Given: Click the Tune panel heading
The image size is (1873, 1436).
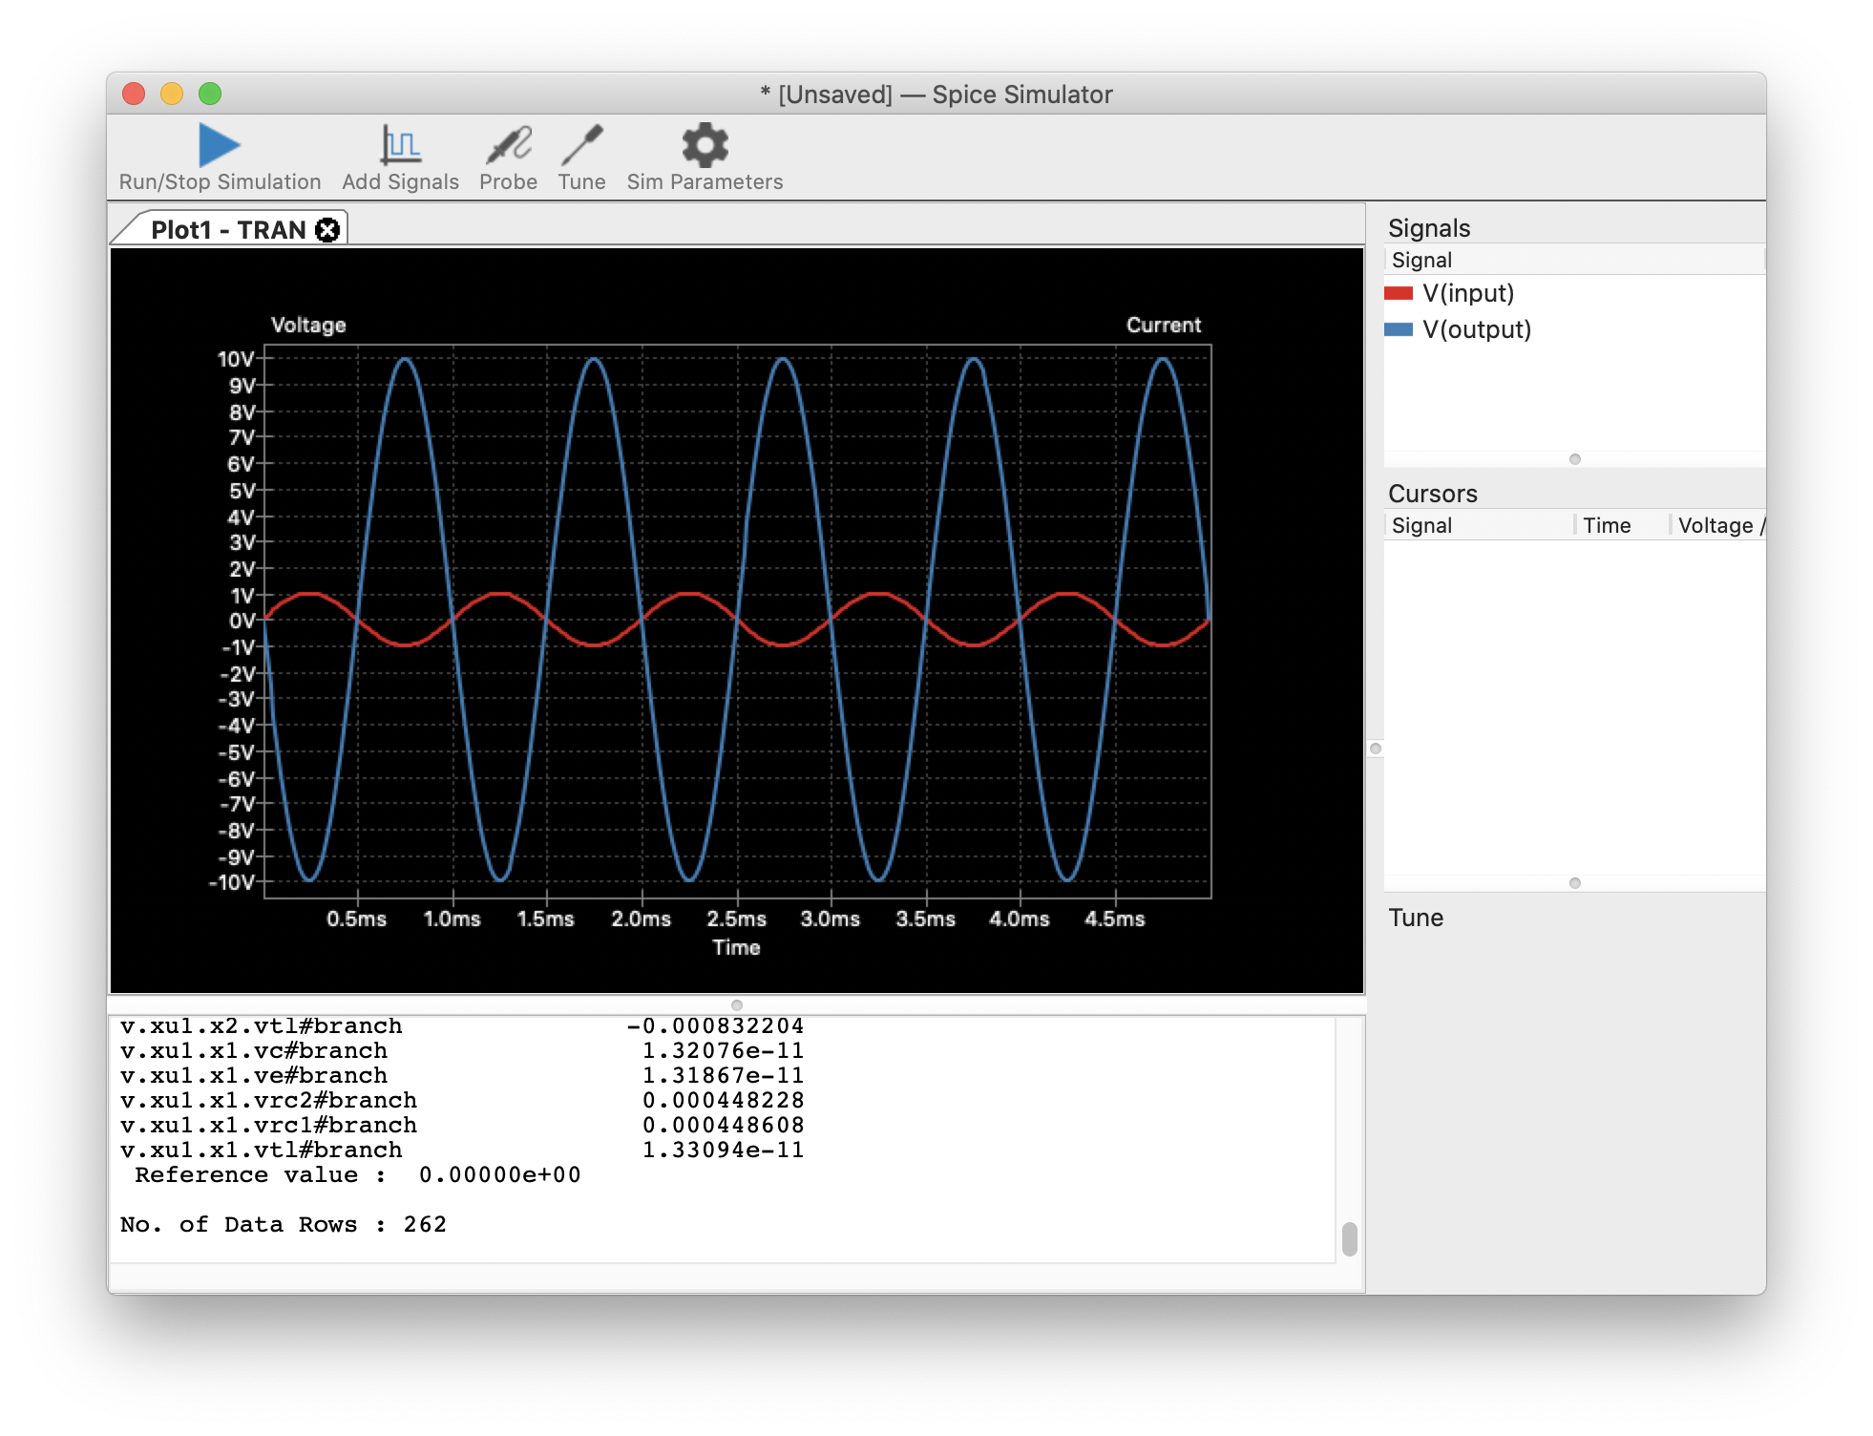Looking at the screenshot, I should 1416,918.
